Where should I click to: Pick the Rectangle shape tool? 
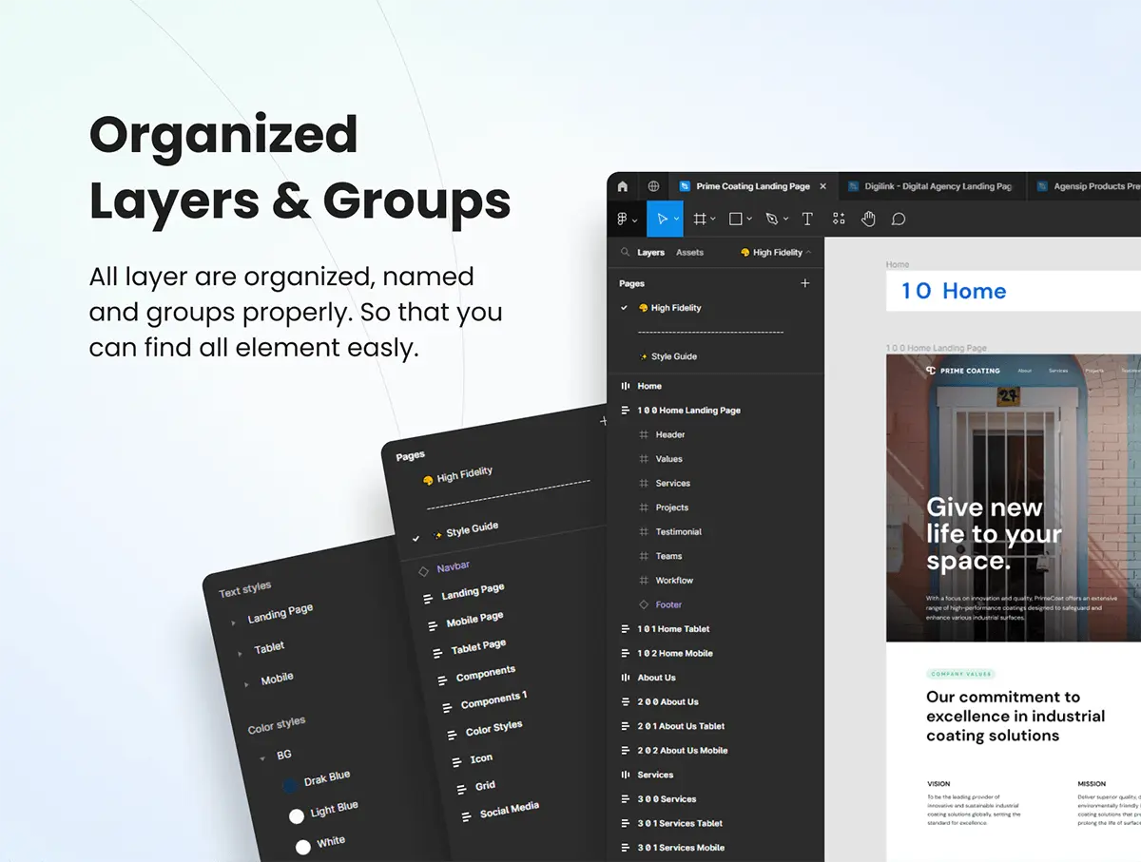(x=735, y=219)
